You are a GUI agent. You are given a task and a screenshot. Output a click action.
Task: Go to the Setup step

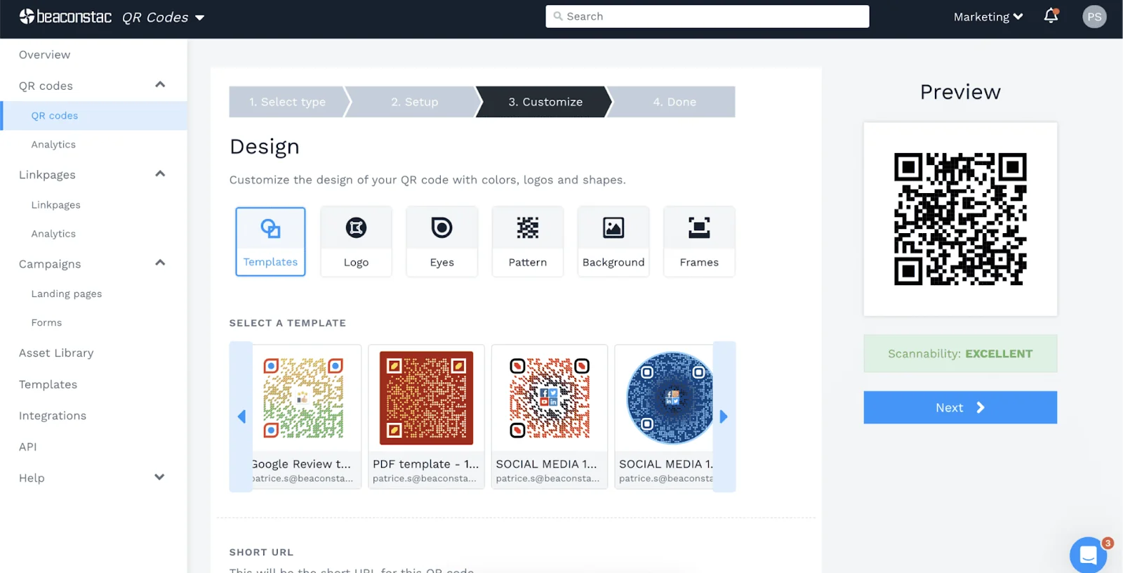pyautogui.click(x=414, y=102)
